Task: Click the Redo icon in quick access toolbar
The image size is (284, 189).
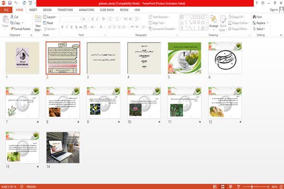Action: pos(24,3)
